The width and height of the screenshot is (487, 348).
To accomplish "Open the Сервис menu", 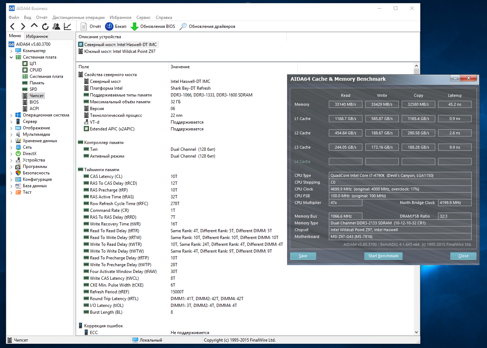I will coord(144,18).
